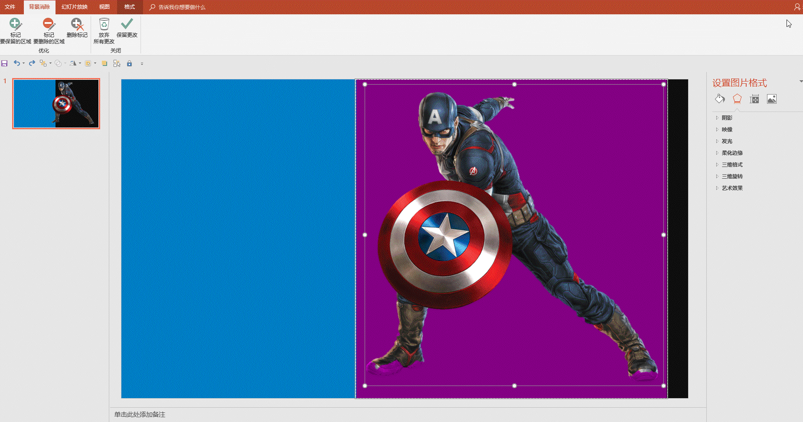Switch to the 格式 (Format) ribbon tab
The height and width of the screenshot is (422, 803).
pos(130,7)
